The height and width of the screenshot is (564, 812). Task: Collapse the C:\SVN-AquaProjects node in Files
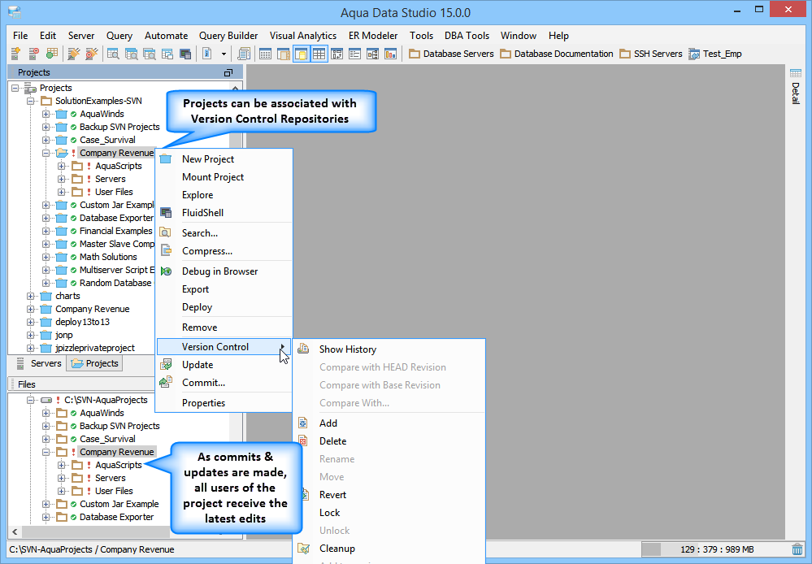tap(31, 400)
